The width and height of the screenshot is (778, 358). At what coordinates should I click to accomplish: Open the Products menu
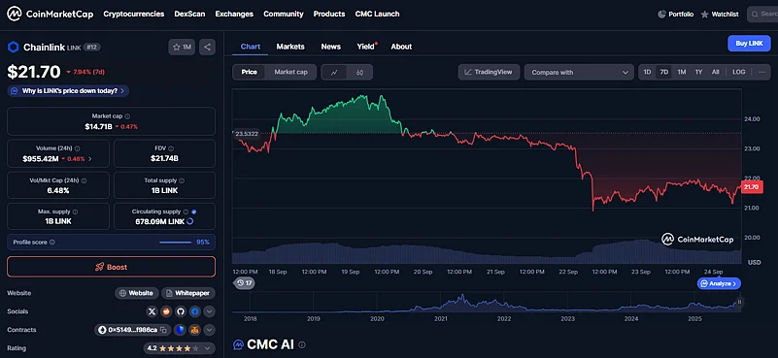pyautogui.click(x=329, y=14)
